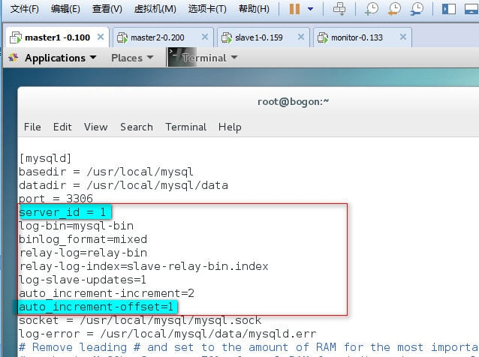Image resolution: width=479 pixels, height=357 pixels.
Task: Switch to the master1 -0.100 tab
Action: pos(57,37)
